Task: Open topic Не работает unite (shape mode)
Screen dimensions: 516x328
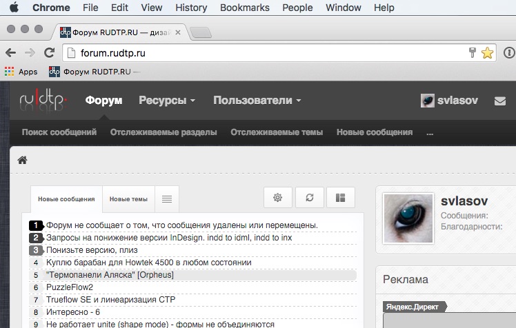Action: click(x=160, y=324)
